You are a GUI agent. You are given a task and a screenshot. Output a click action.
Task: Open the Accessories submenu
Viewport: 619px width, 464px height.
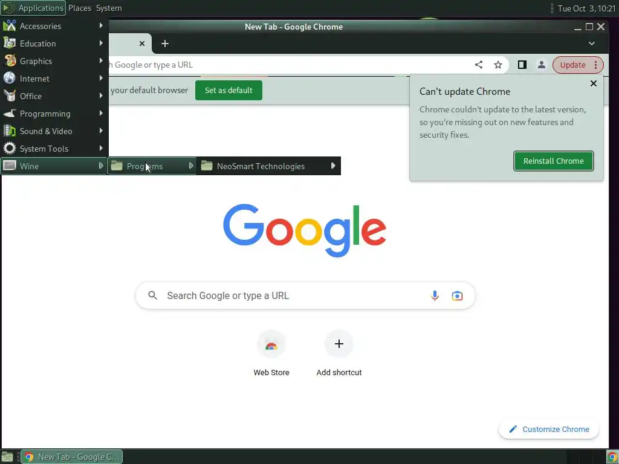pos(54,26)
